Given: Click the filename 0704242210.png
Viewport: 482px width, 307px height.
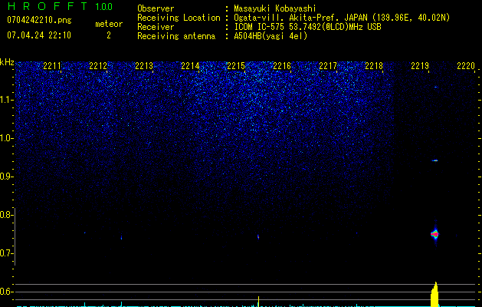Looking at the screenshot, I should click(x=39, y=20).
